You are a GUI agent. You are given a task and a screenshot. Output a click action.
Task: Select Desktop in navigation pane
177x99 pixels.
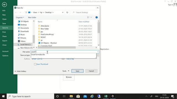click(22, 25)
